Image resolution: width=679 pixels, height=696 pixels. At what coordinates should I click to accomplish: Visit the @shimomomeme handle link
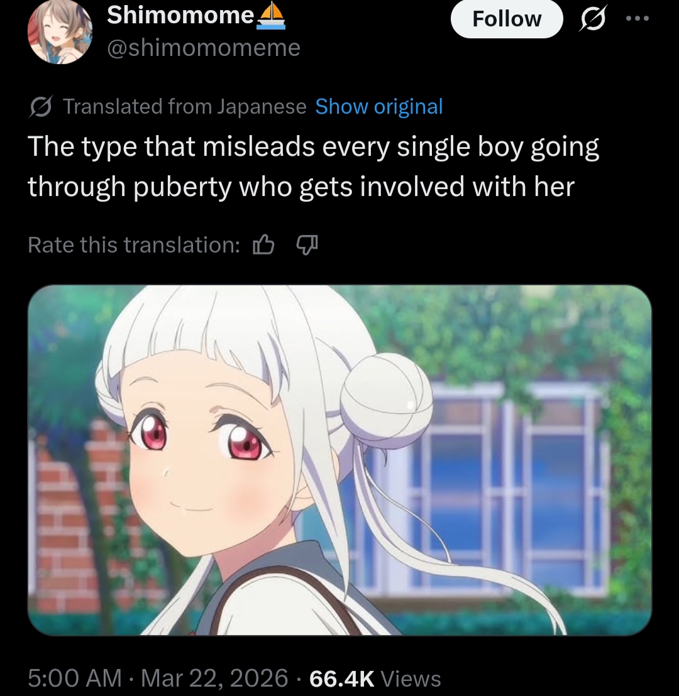(x=204, y=48)
